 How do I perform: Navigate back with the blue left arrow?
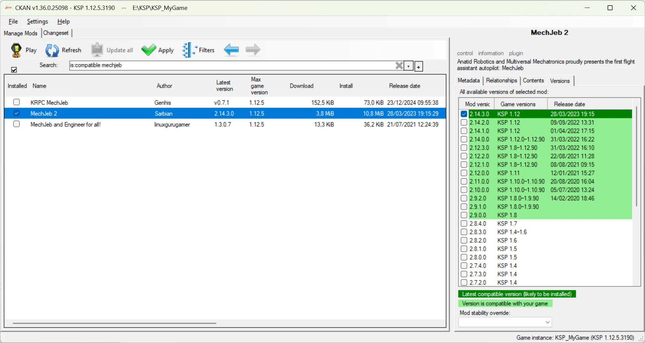pos(231,50)
